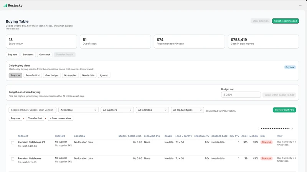307x172 pixels.
Task: Remove the Buy now saved view
Action: tap(24, 118)
